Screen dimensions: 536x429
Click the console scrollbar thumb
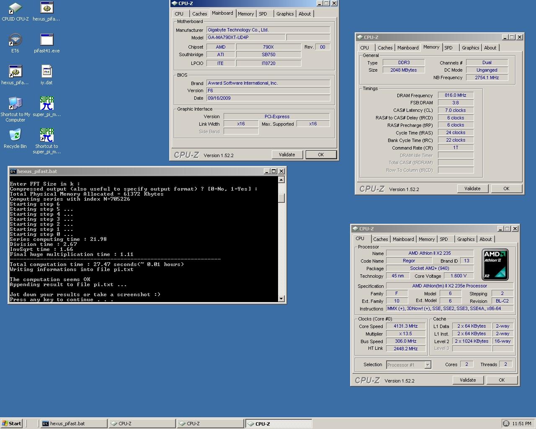(x=281, y=198)
